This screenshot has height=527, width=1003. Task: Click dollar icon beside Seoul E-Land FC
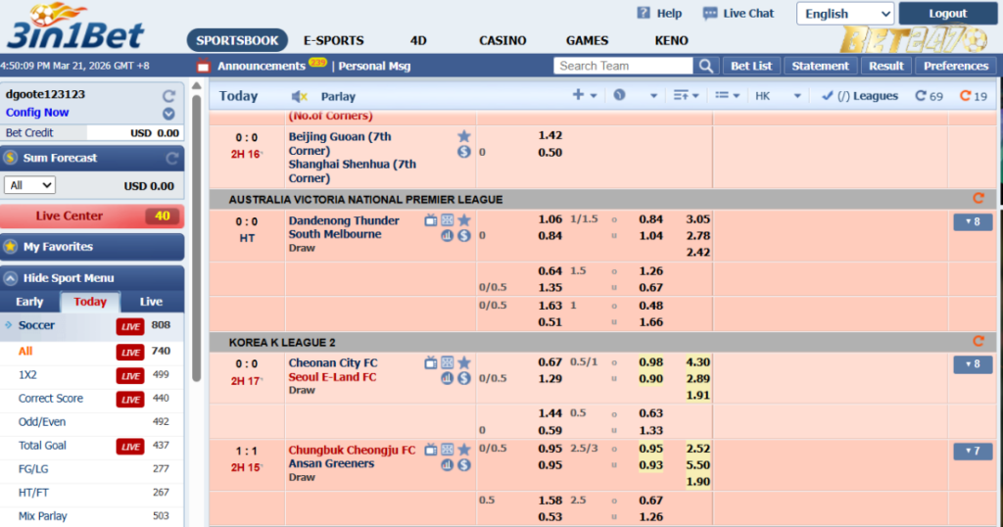coord(464,378)
